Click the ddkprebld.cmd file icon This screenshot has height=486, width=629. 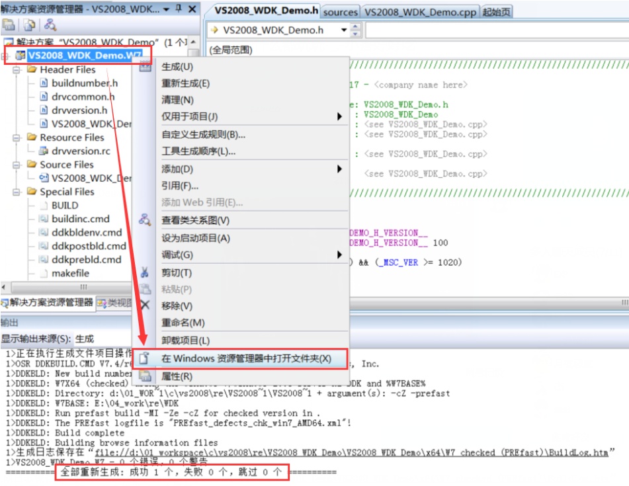[44, 259]
